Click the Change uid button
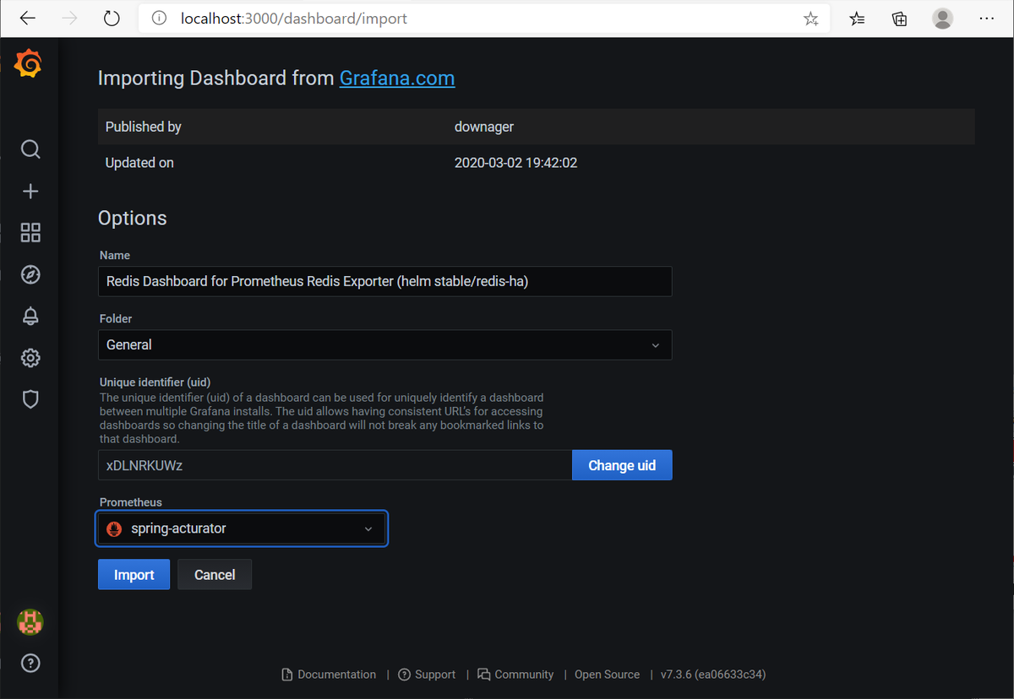The image size is (1014, 699). tap(622, 465)
